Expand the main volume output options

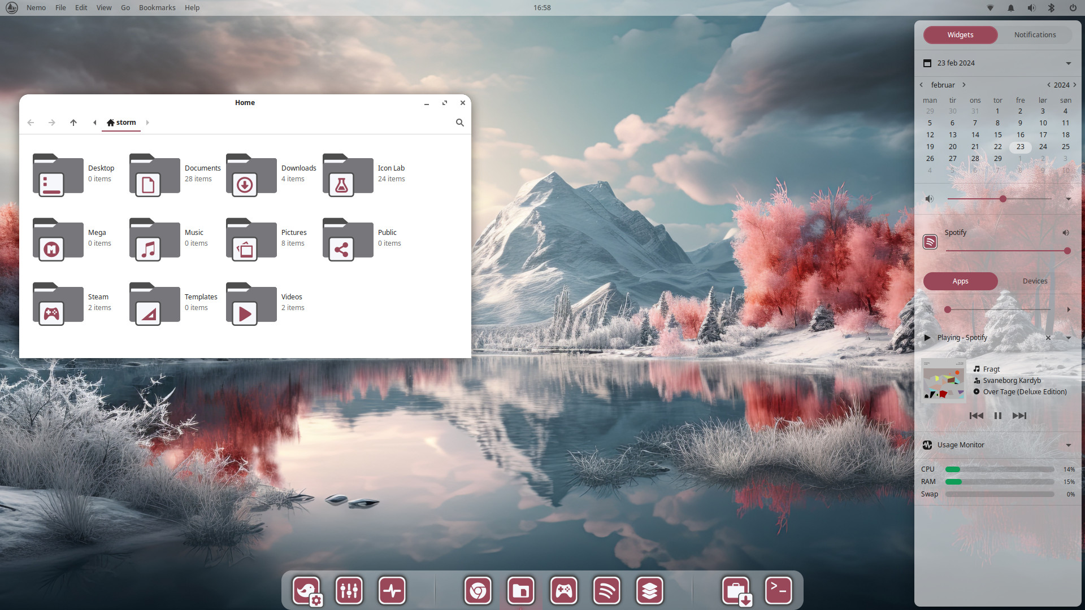click(1068, 199)
